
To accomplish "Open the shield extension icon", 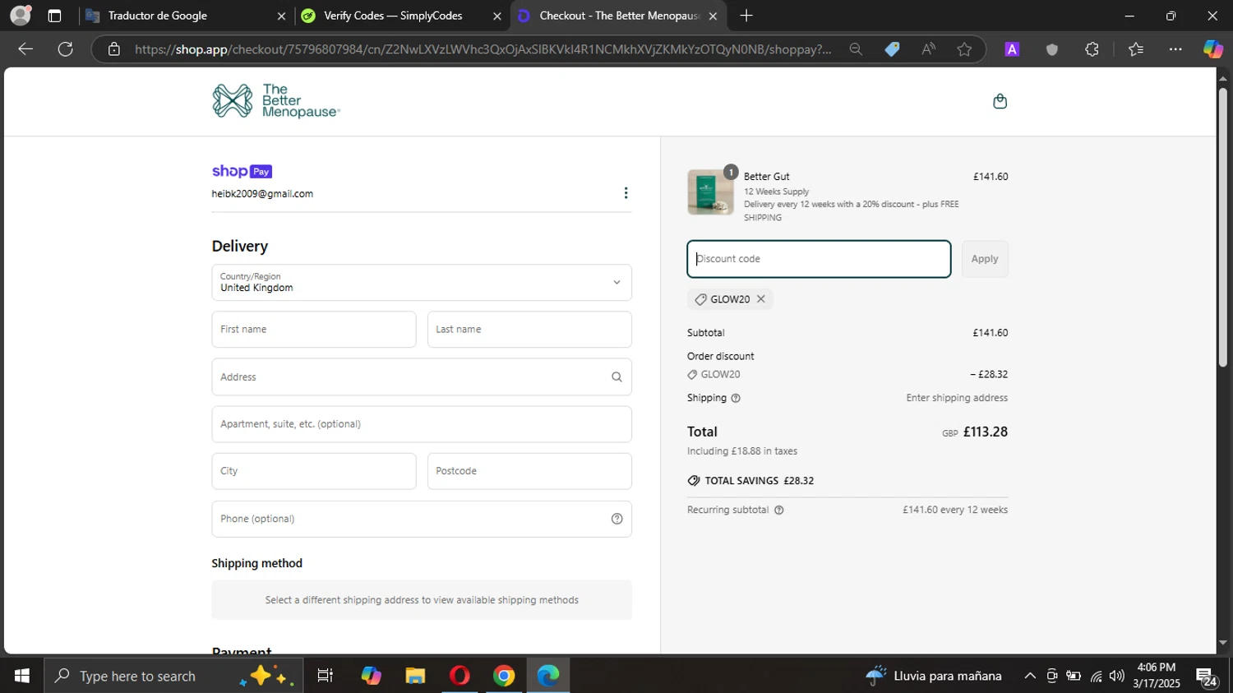I will point(1051,49).
